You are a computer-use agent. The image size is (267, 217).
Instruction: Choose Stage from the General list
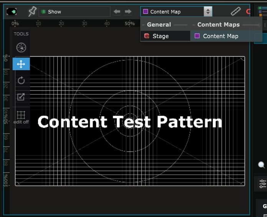(161, 36)
